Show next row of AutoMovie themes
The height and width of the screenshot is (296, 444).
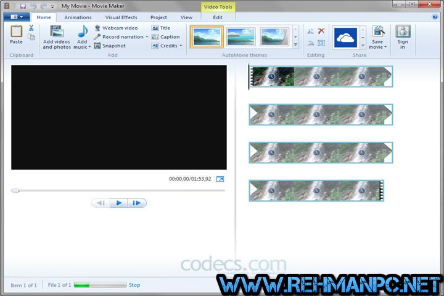295,37
